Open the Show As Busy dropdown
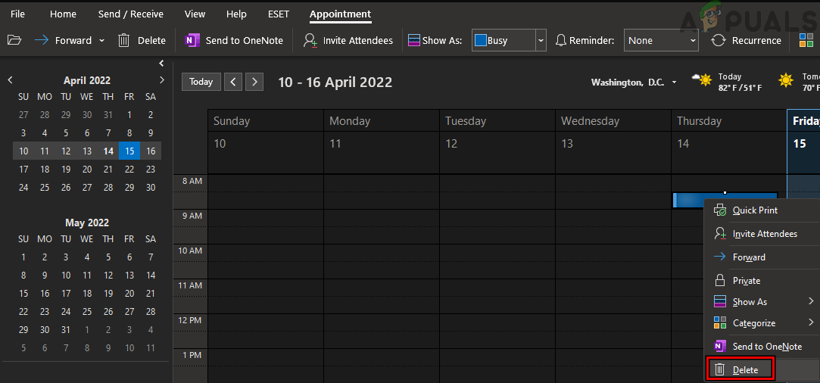Screen dimensions: 820x383 point(540,41)
